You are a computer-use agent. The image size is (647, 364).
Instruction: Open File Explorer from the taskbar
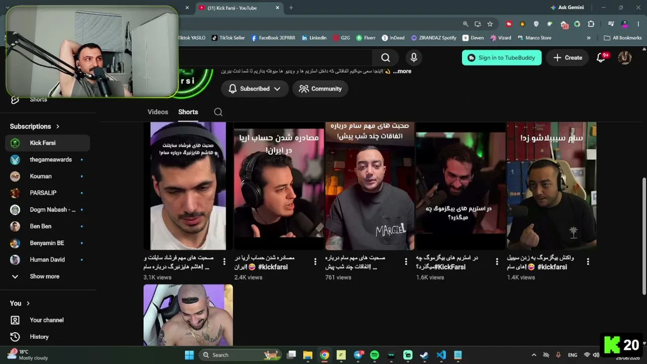click(x=308, y=355)
